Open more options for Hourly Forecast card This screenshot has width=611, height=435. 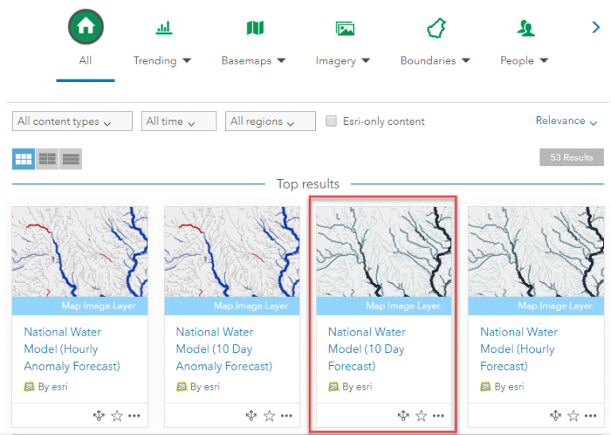coord(590,416)
